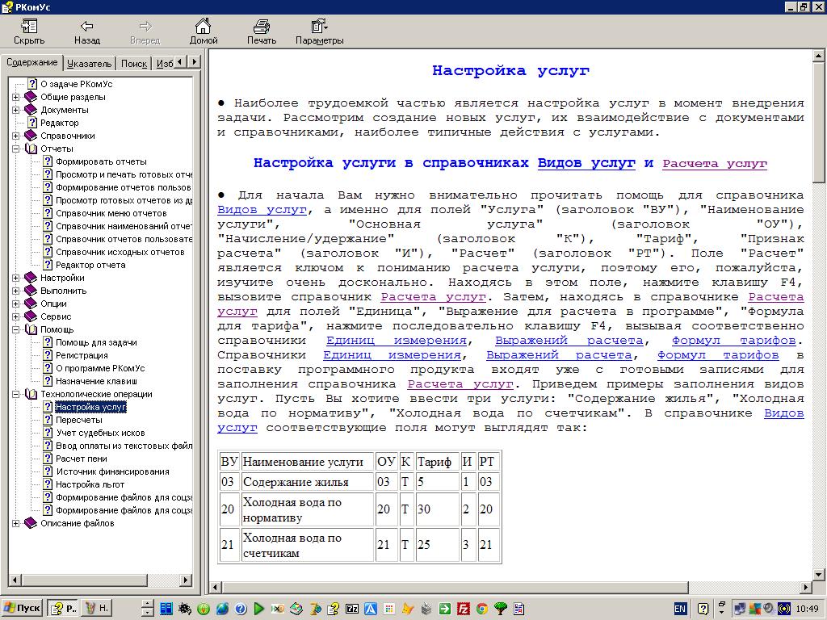
Task: Click the Печать (Print) toolbar icon
Action: (262, 27)
